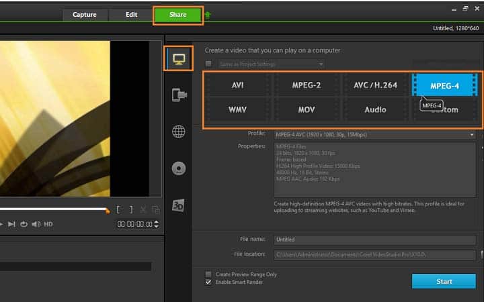The image size is (484, 302).
Task: Click the timecode display 00:00:00:00
Action: 135,224
